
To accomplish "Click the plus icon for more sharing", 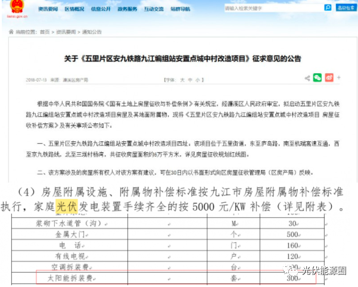I will pos(338,78).
